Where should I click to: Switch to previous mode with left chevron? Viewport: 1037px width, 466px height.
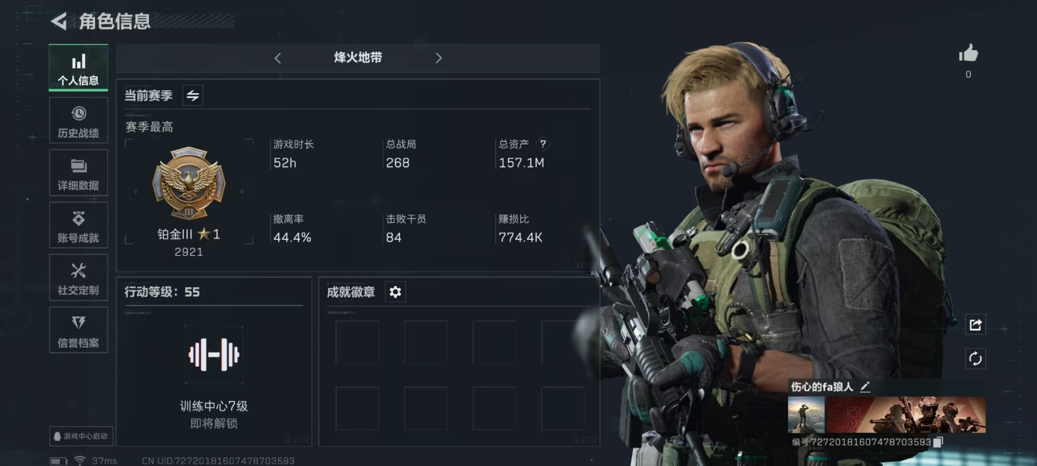pyautogui.click(x=278, y=58)
